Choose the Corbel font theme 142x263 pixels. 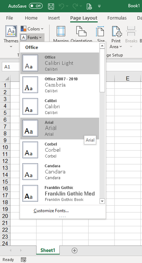coord(60,150)
